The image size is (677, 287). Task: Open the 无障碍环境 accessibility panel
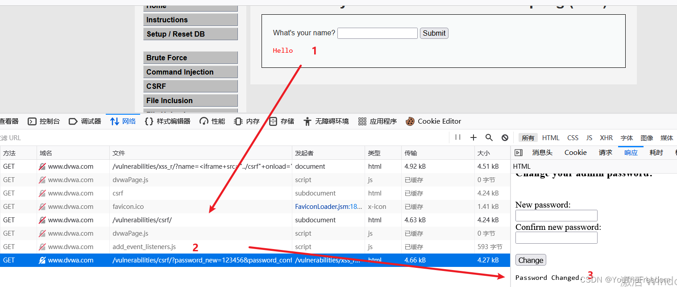pos(326,121)
